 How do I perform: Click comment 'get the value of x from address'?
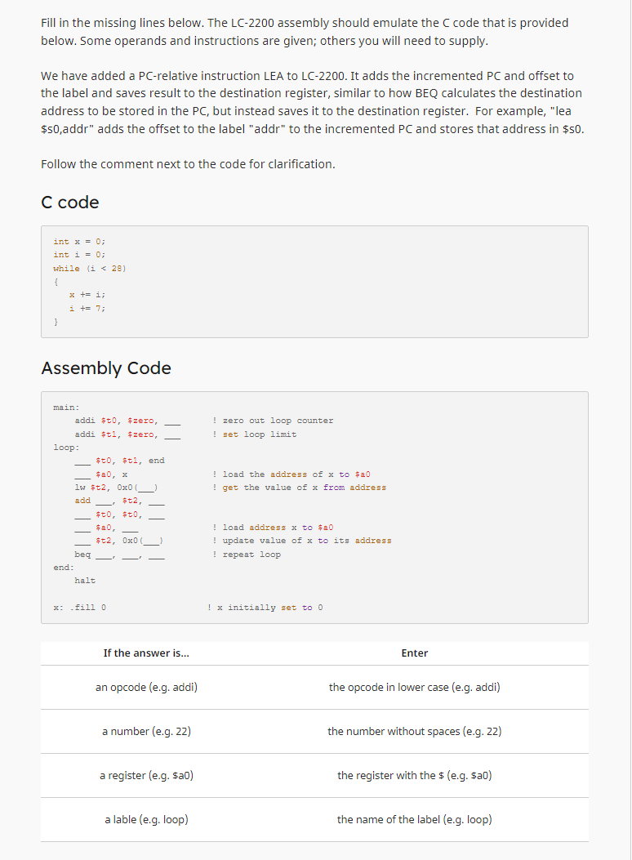pyautogui.click(x=300, y=488)
